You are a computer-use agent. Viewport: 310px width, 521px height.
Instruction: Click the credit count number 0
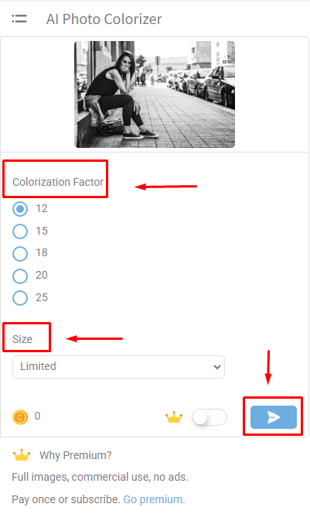(x=38, y=416)
